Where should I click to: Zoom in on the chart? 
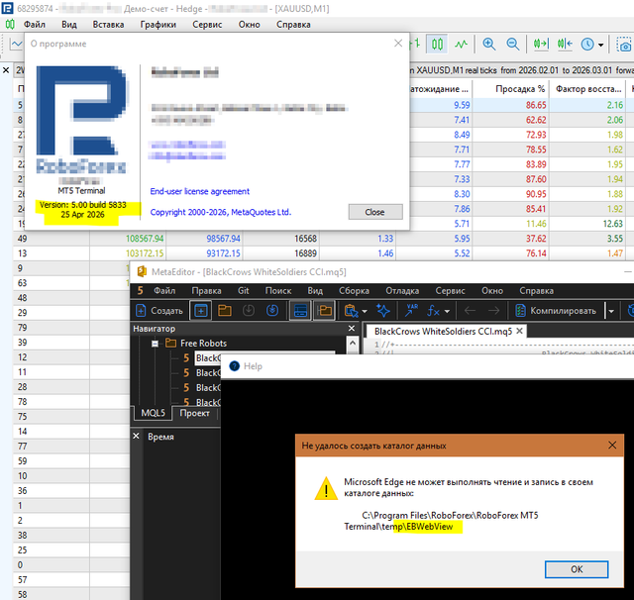489,45
